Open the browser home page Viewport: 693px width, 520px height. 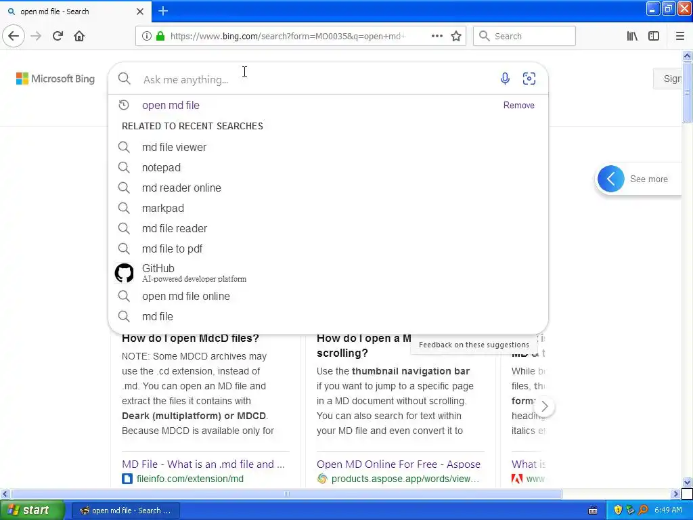[x=79, y=36]
